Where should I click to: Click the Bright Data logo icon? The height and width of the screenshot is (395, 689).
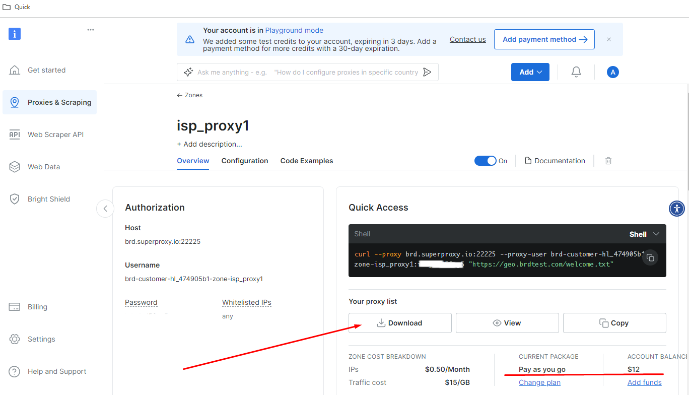(x=15, y=34)
